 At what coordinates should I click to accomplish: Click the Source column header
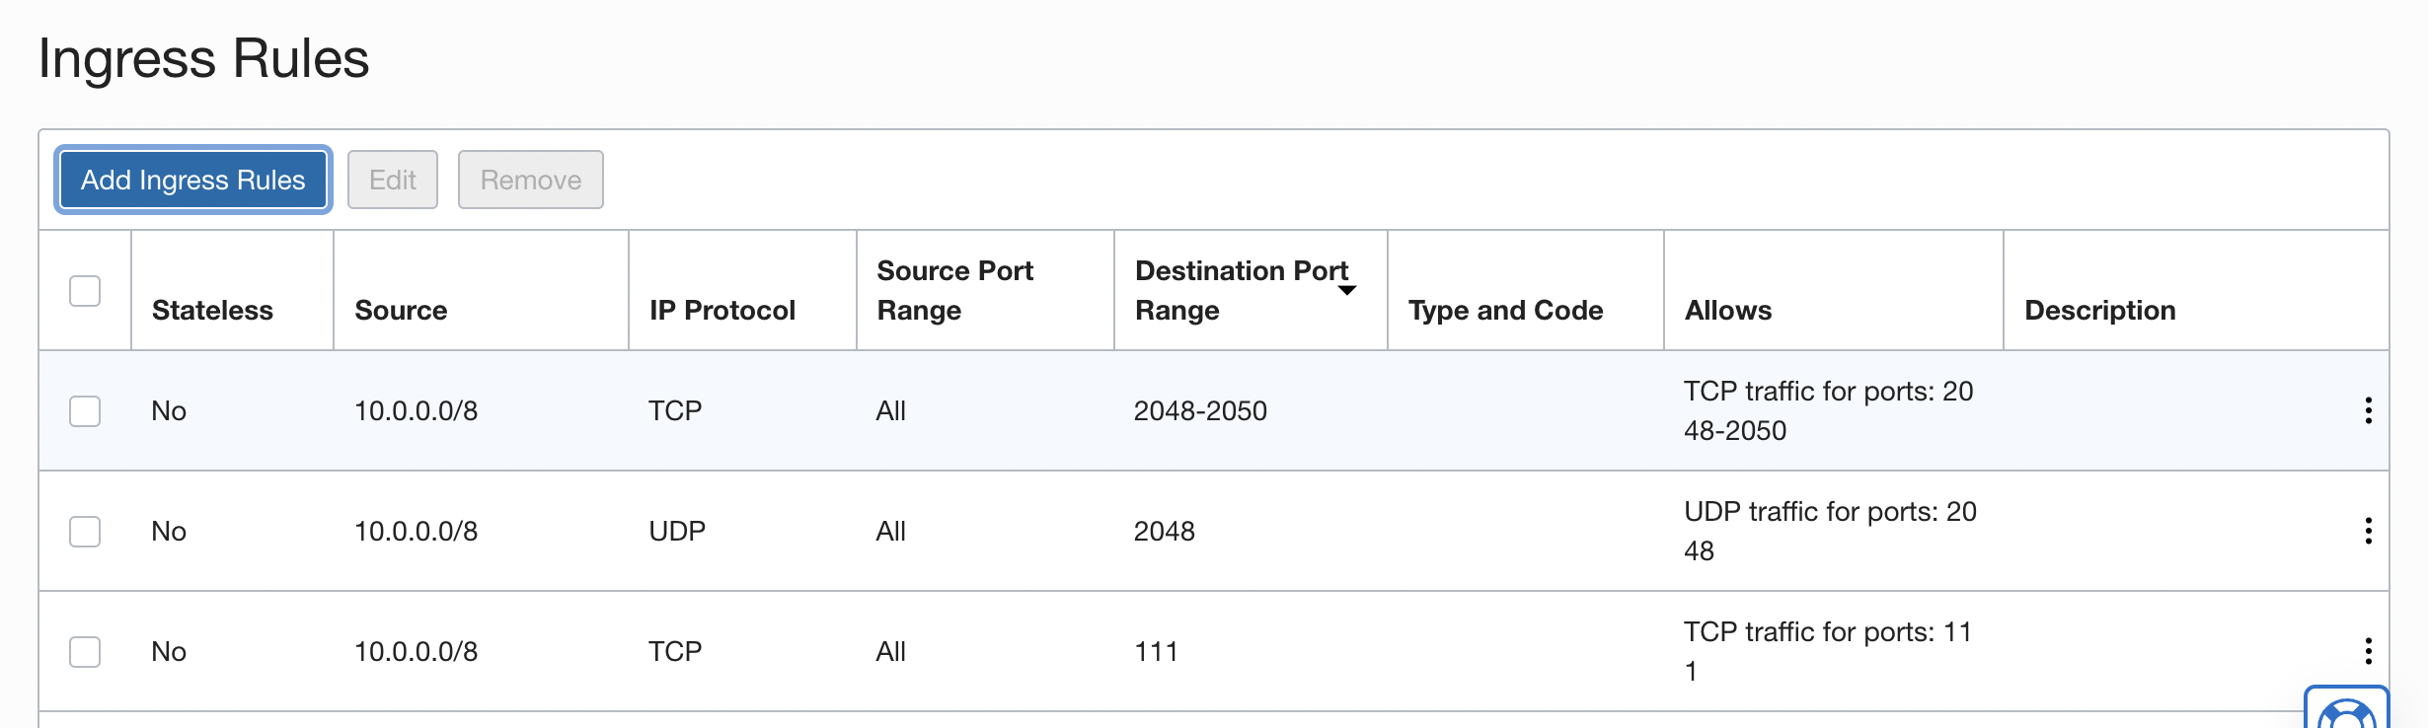[x=401, y=310]
